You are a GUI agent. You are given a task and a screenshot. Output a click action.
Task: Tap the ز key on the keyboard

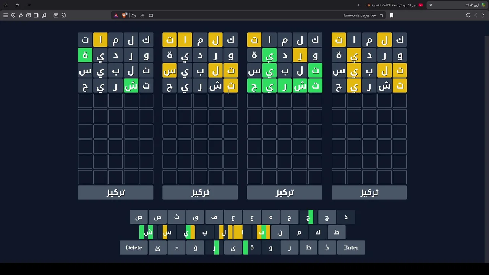pyautogui.click(x=289, y=247)
